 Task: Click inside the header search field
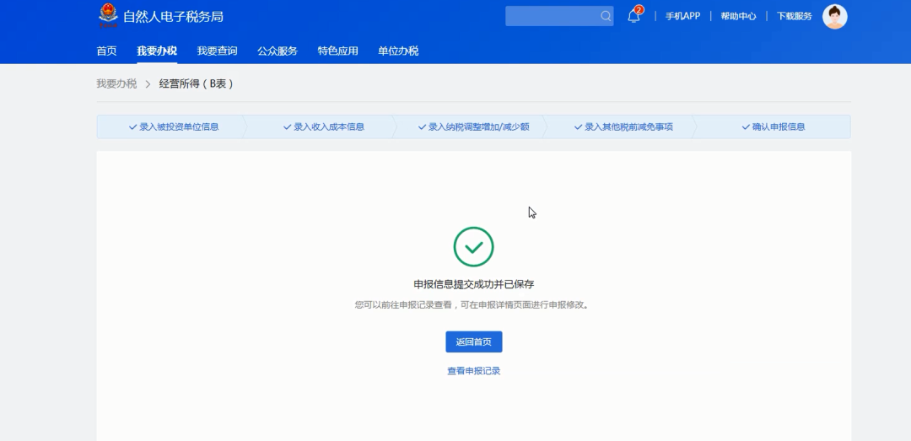click(559, 16)
